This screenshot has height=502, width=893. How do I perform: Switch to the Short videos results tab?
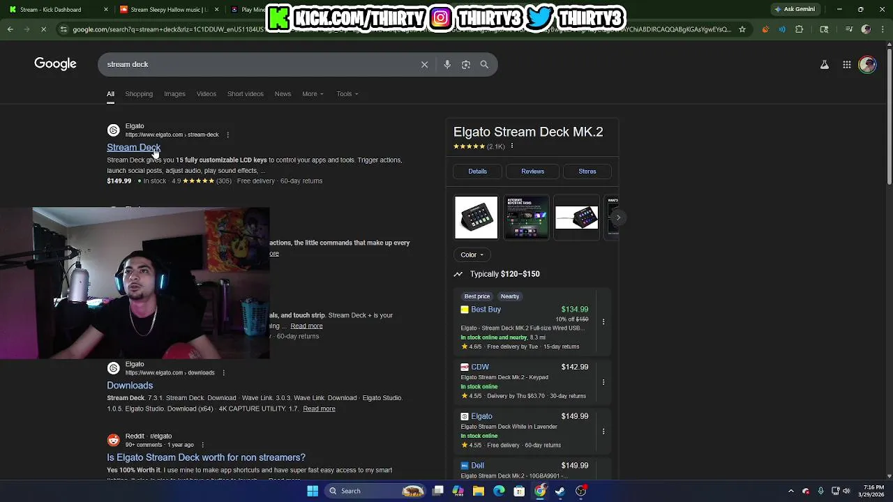[x=245, y=94]
